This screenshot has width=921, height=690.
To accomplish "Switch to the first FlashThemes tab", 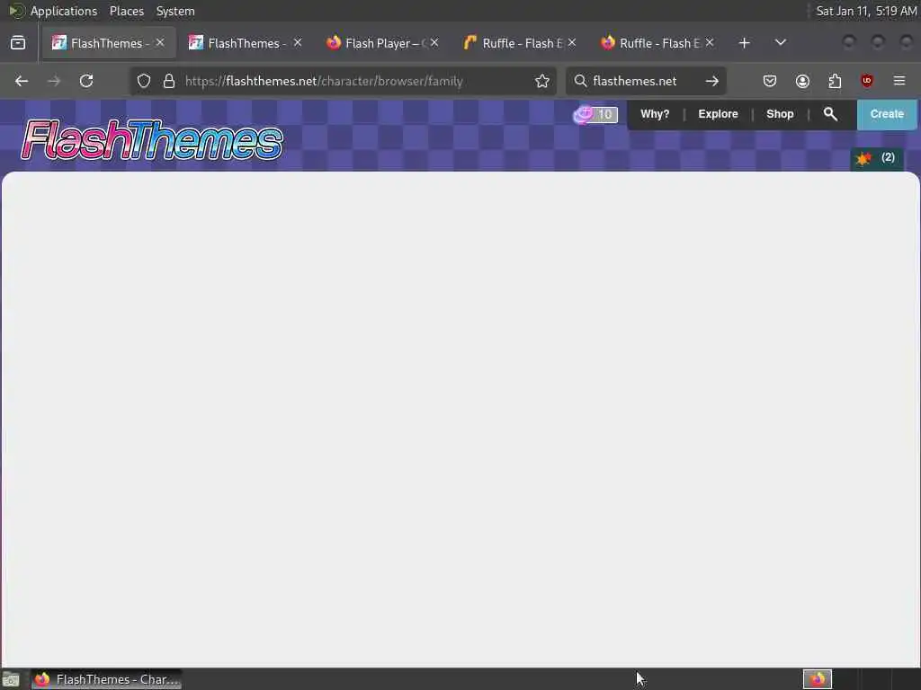I will (109, 43).
